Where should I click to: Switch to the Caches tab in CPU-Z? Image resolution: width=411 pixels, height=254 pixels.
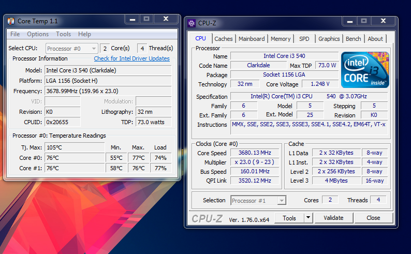(223, 39)
